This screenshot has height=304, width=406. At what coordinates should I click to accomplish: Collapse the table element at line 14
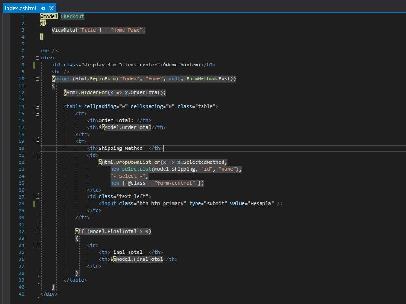click(x=38, y=107)
